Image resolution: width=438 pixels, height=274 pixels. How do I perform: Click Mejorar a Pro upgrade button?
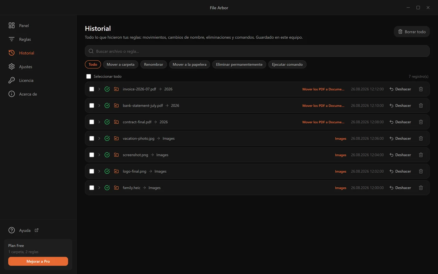38,261
